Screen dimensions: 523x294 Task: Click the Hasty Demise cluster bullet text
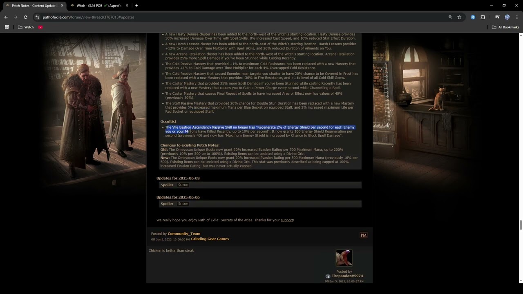(x=260, y=36)
